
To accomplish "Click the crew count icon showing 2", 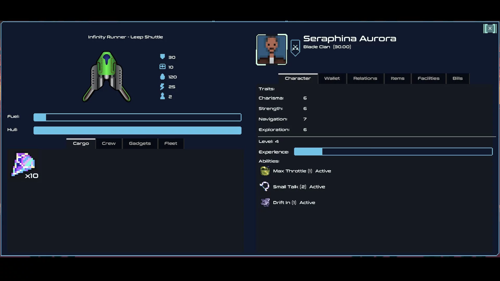I will (162, 96).
